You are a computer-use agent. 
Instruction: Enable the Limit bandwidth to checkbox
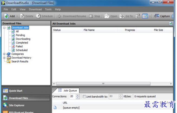tap(84, 97)
